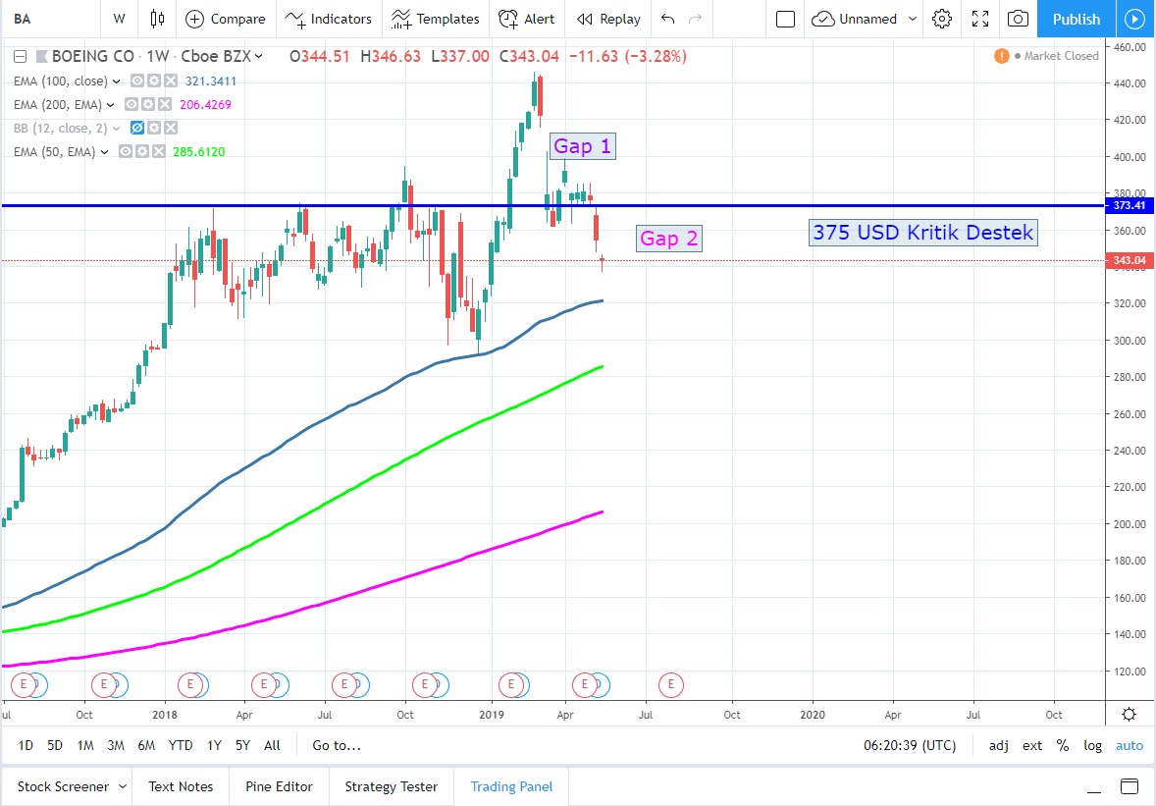Click the Compare symbol plus icon

pyautogui.click(x=194, y=20)
